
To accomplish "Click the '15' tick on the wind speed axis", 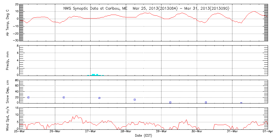I will coord(16,108).
